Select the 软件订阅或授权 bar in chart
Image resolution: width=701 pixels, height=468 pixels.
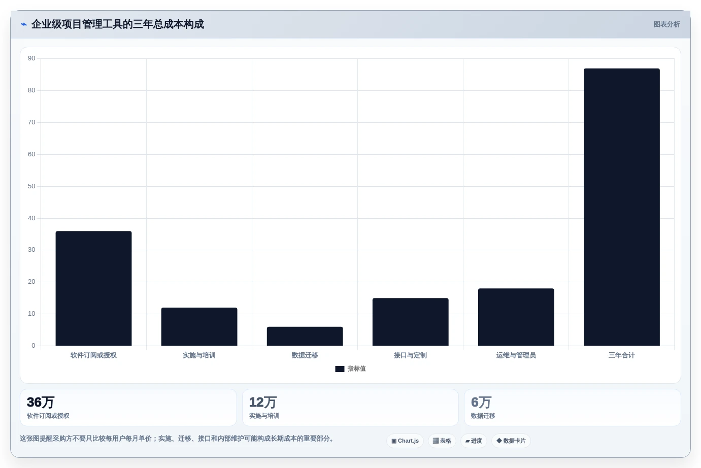pyautogui.click(x=93, y=288)
